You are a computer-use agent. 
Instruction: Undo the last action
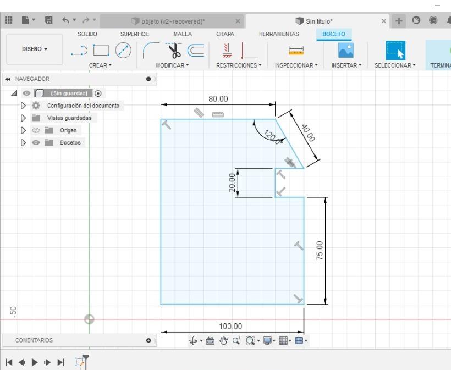point(66,20)
